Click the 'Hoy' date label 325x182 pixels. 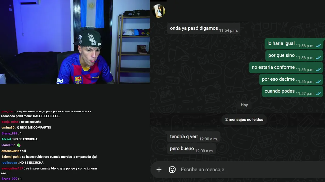pos(244,105)
